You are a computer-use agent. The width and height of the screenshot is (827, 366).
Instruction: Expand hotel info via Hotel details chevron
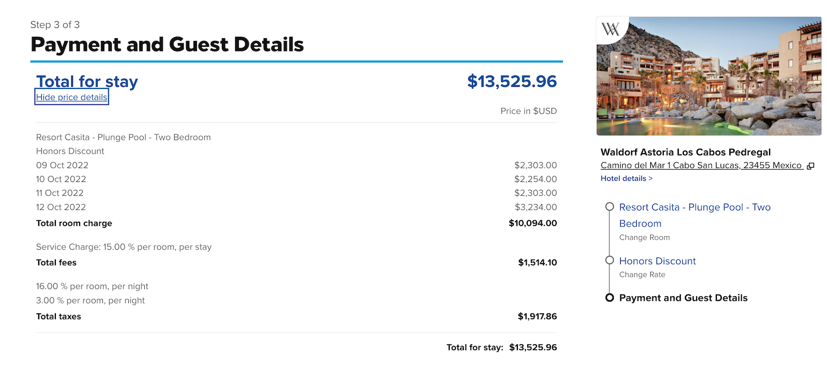point(626,178)
